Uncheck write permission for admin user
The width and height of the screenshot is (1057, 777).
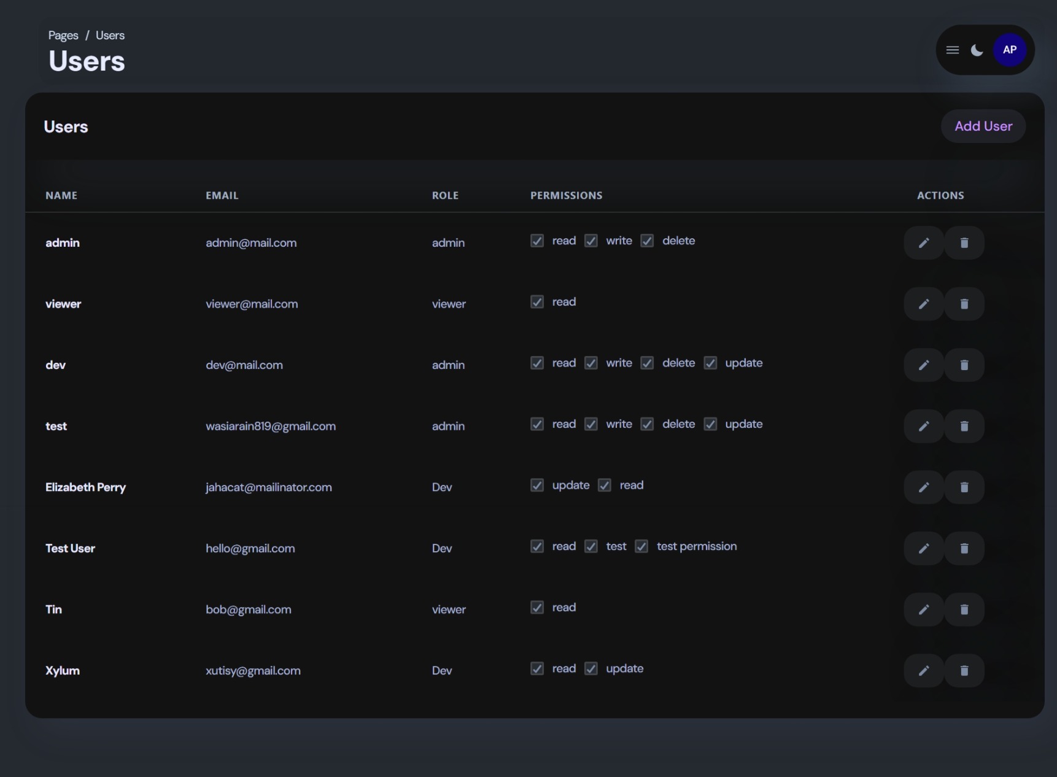pos(591,241)
